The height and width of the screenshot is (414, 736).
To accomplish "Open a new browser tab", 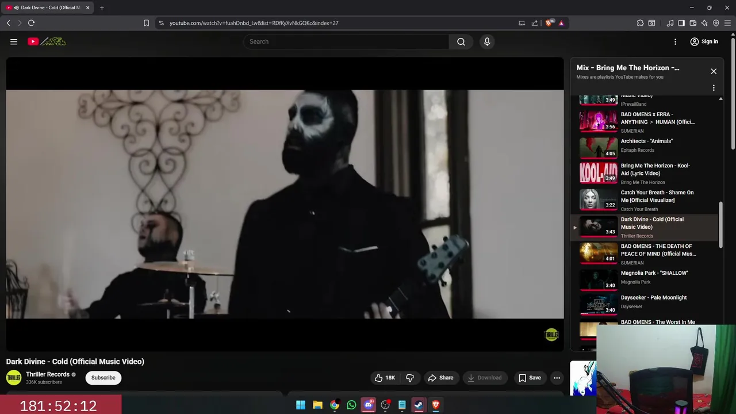I will [x=102, y=7].
